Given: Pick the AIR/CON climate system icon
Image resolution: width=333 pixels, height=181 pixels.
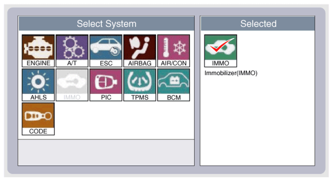Looking at the screenshot, I should coord(173,51).
